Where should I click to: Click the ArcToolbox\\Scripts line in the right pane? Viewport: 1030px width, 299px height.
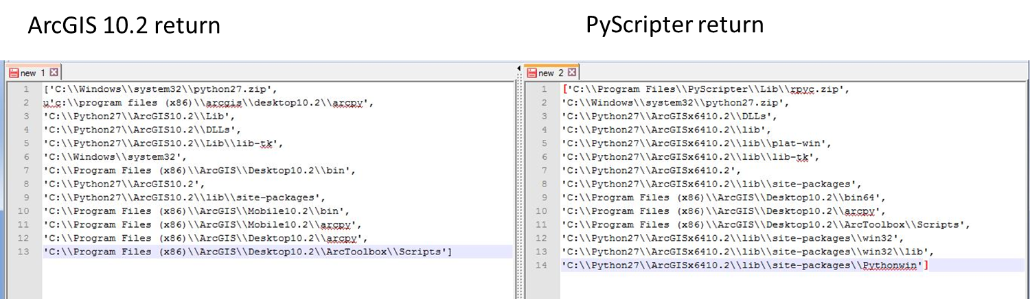coord(766,224)
